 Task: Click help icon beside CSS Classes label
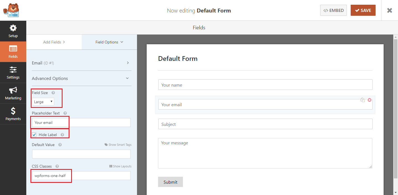point(57,167)
